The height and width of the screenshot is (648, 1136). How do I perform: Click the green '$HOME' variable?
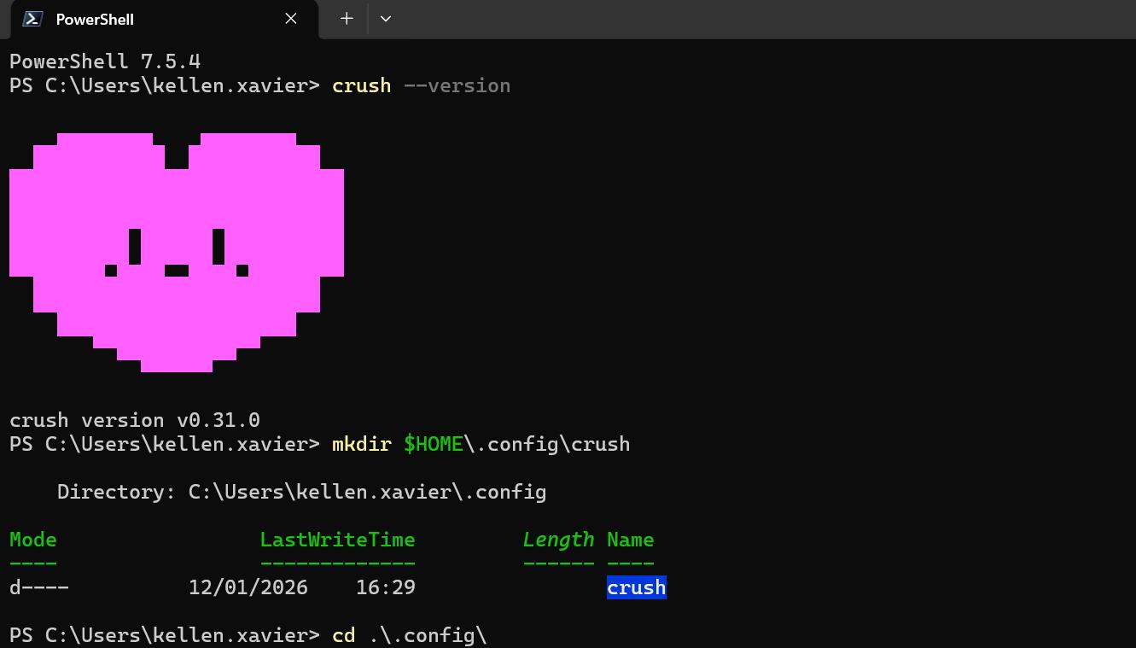[434, 444]
